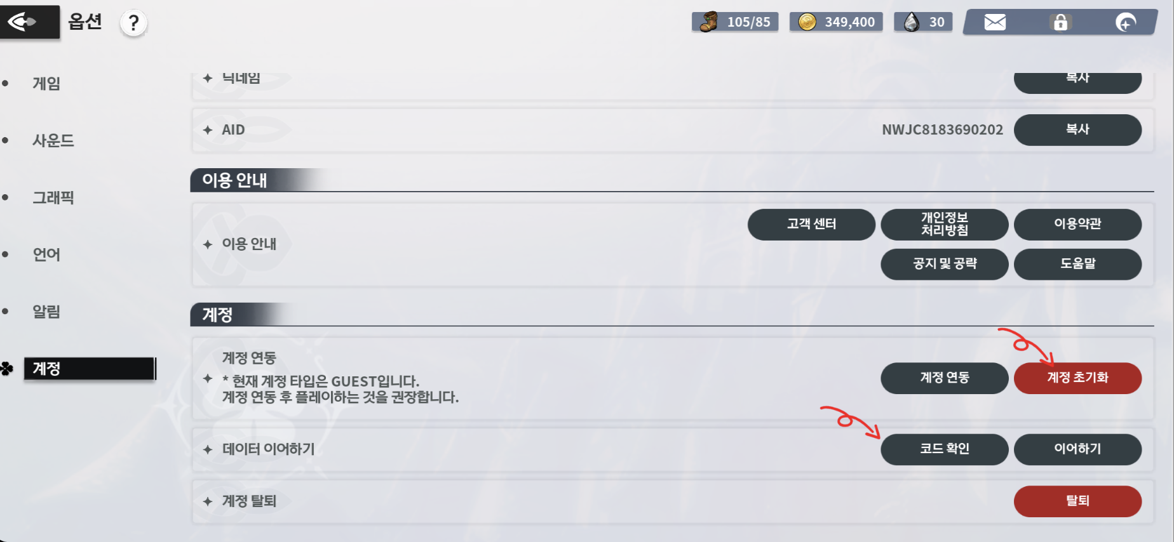Click the droplet gem currency icon
Screen dimensions: 1174x542
pyautogui.click(x=912, y=22)
